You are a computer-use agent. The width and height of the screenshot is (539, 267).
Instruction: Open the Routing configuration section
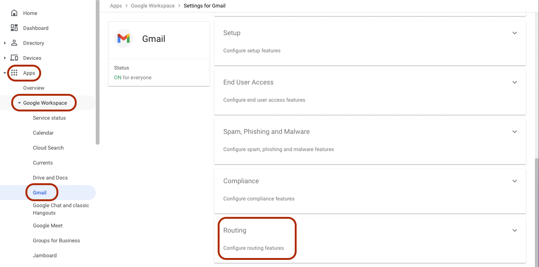point(514,230)
